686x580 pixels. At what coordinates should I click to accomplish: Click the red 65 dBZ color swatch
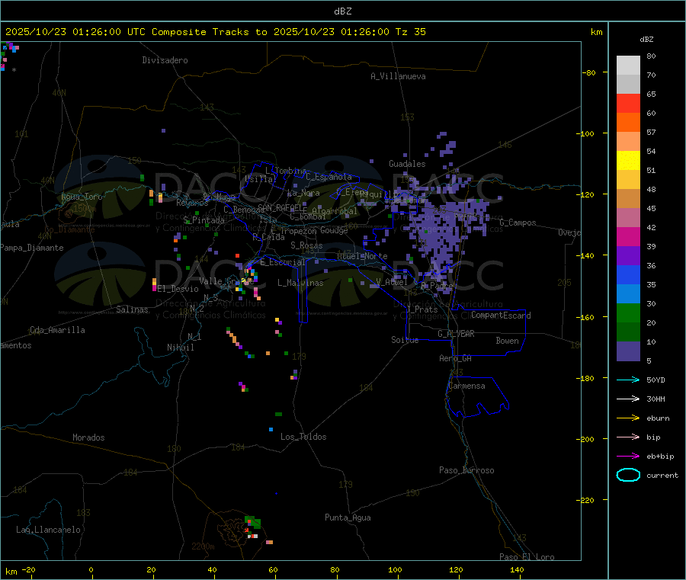[x=628, y=103]
